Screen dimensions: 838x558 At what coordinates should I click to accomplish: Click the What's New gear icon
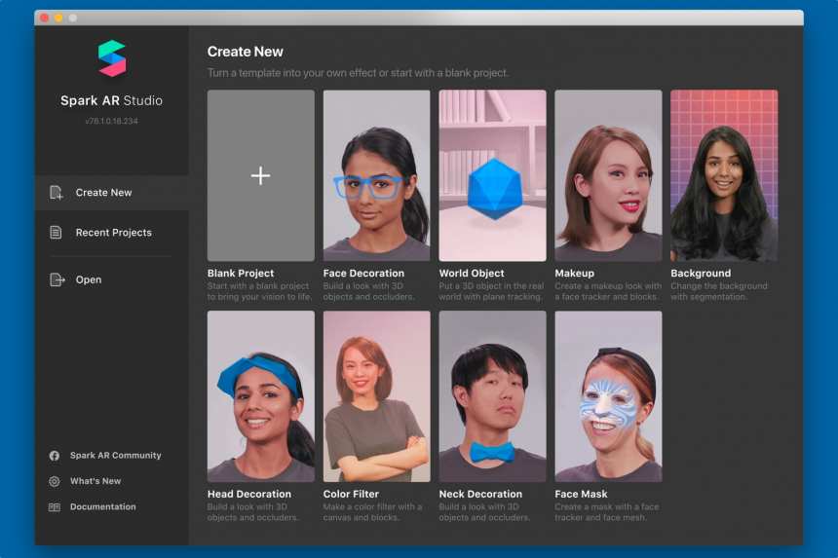point(55,481)
